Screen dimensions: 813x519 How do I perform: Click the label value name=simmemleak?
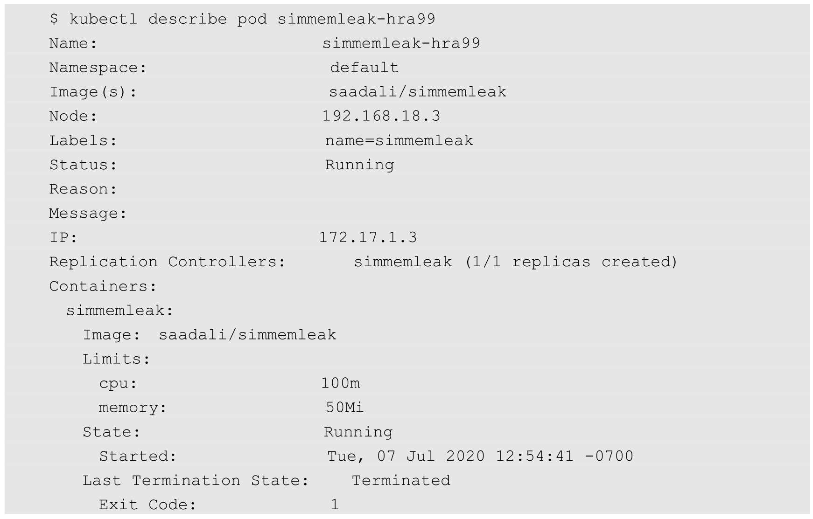point(399,140)
